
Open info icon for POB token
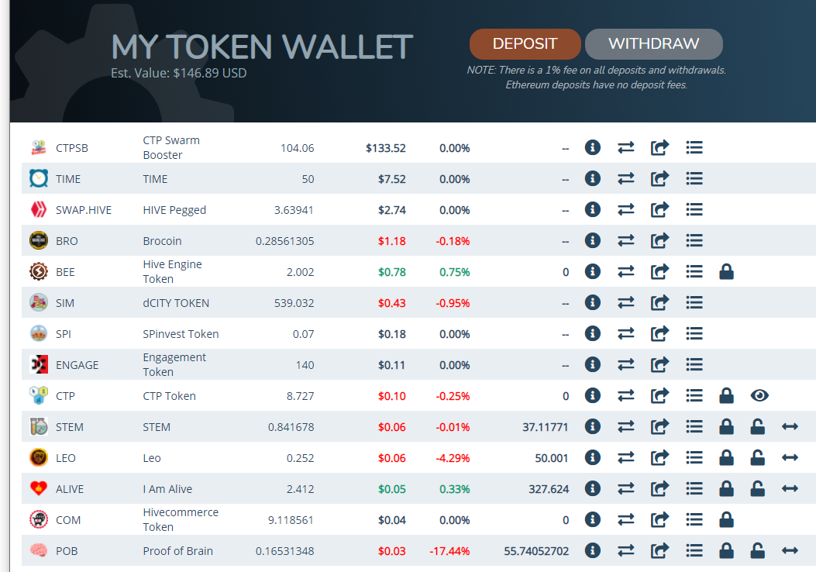click(592, 550)
